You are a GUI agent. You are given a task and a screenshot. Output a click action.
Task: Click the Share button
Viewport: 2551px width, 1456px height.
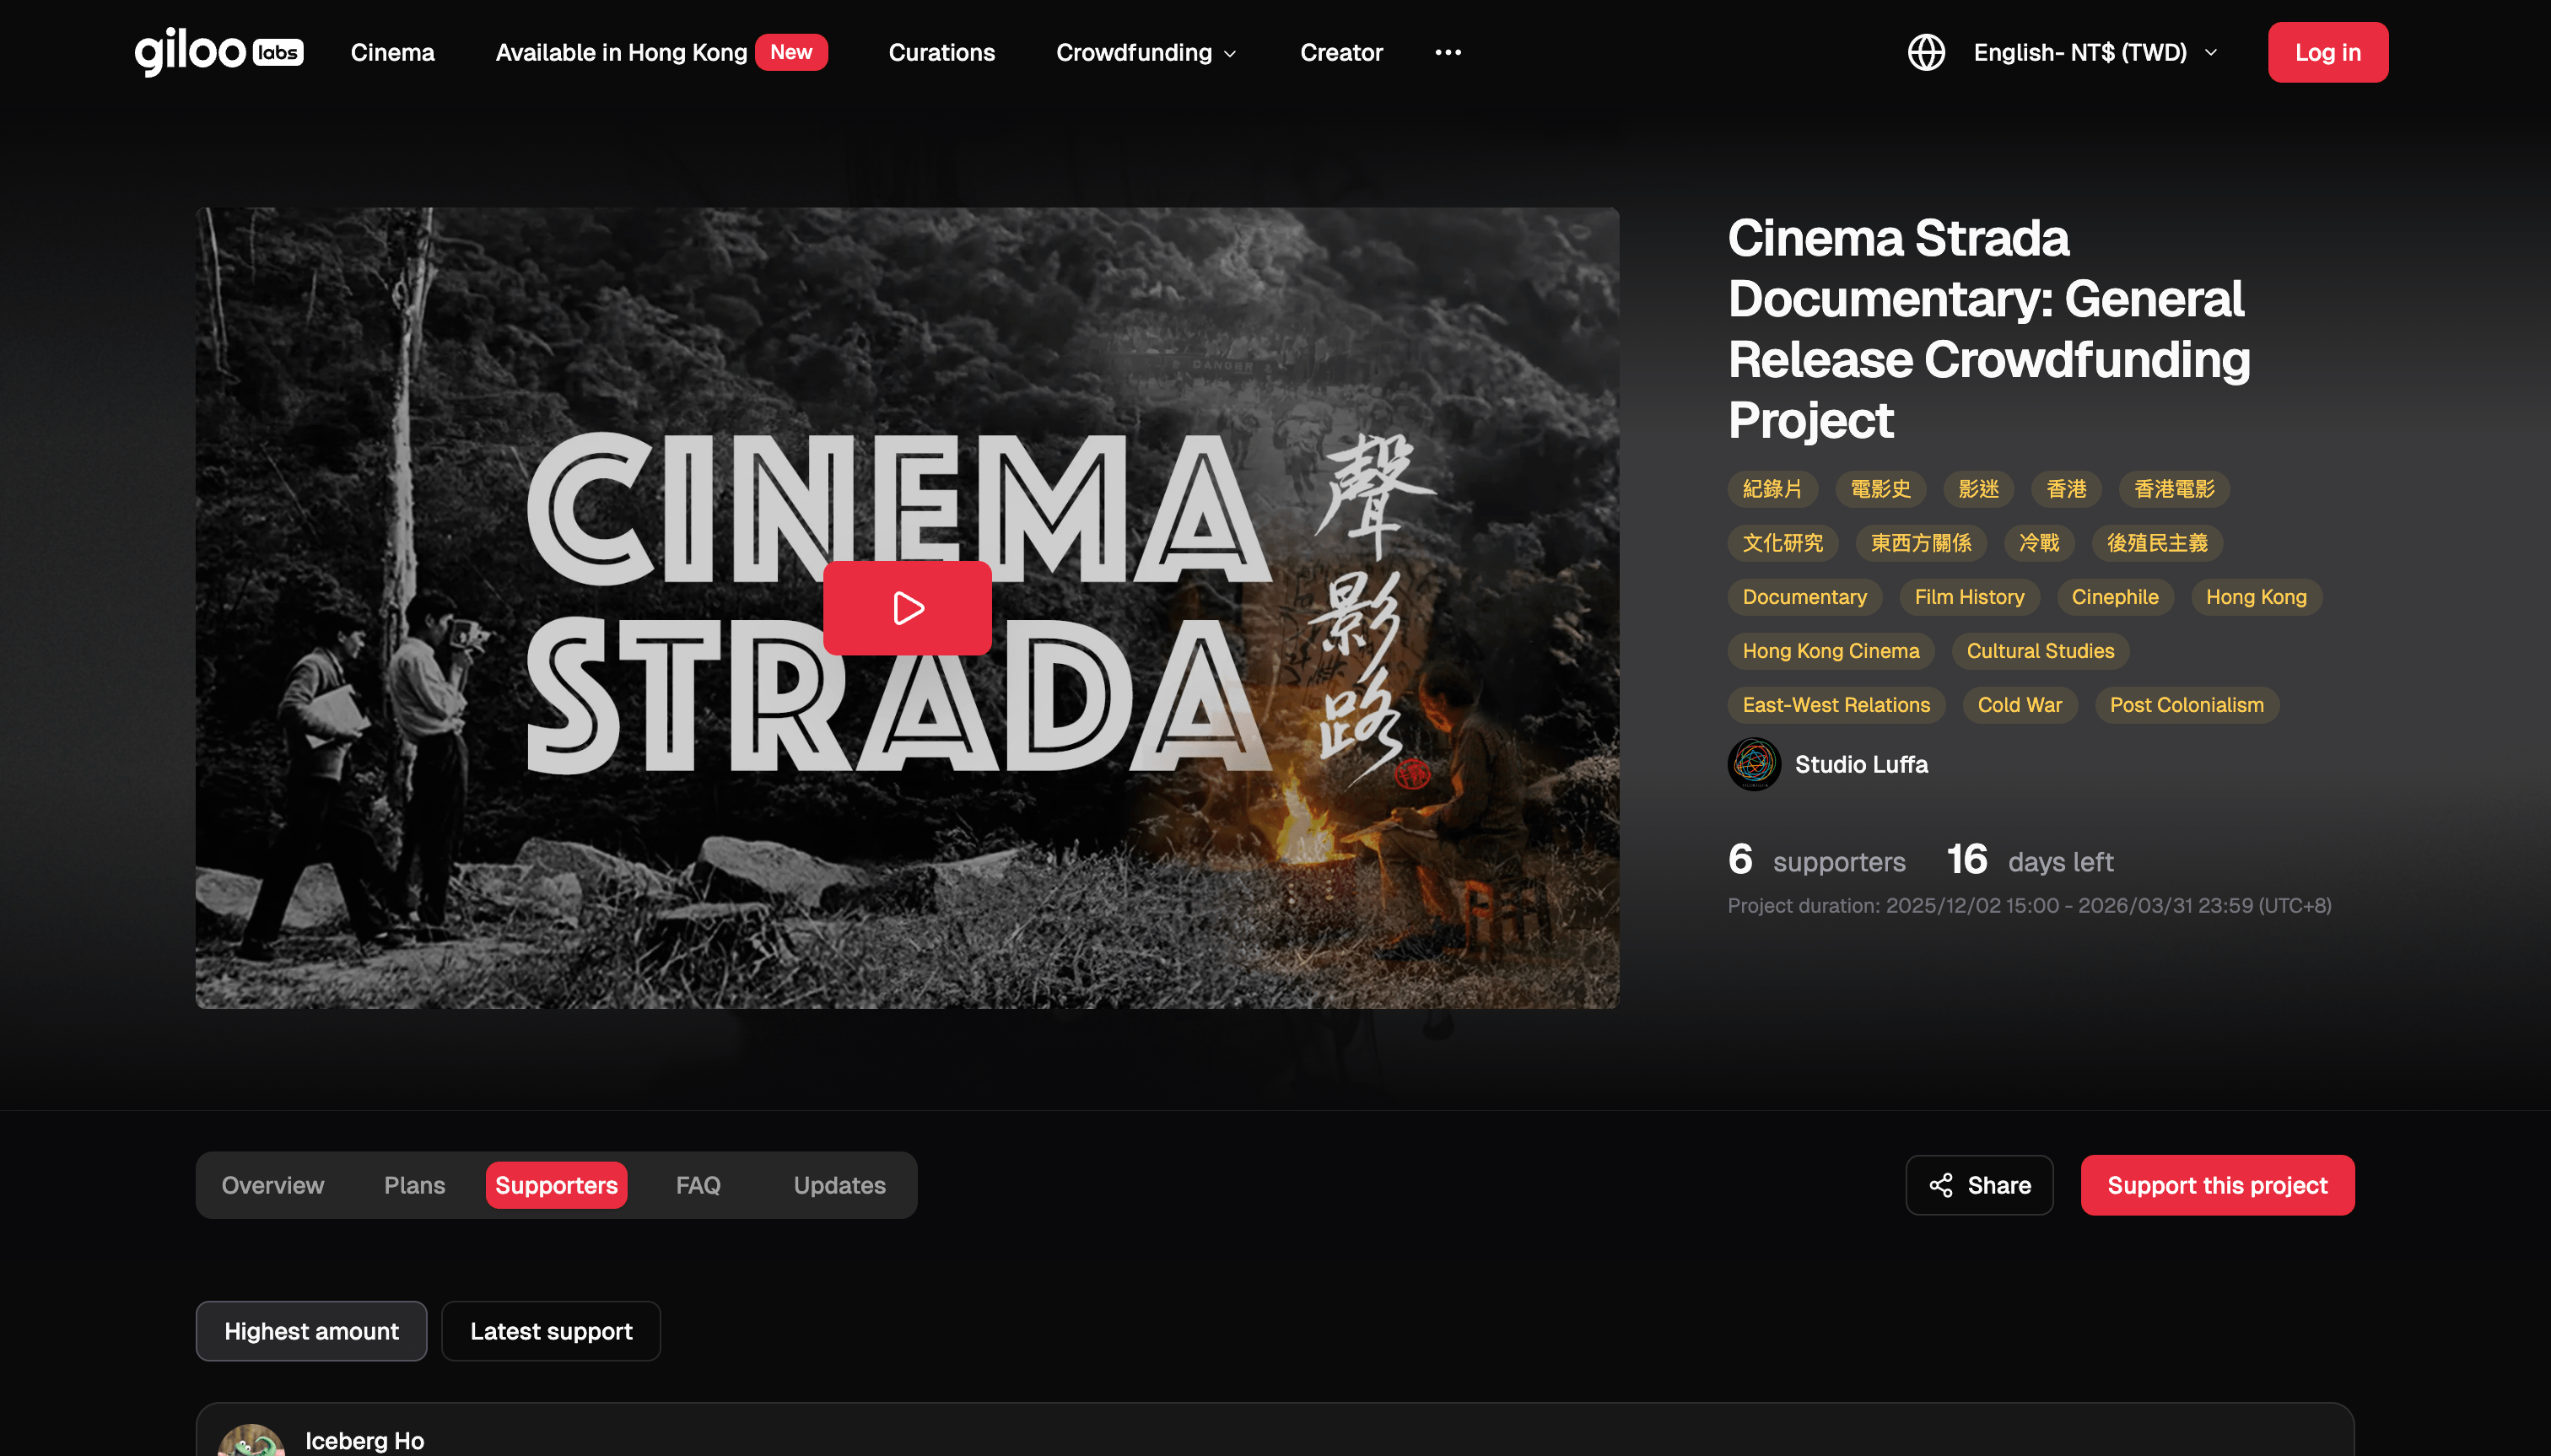[1979, 1185]
